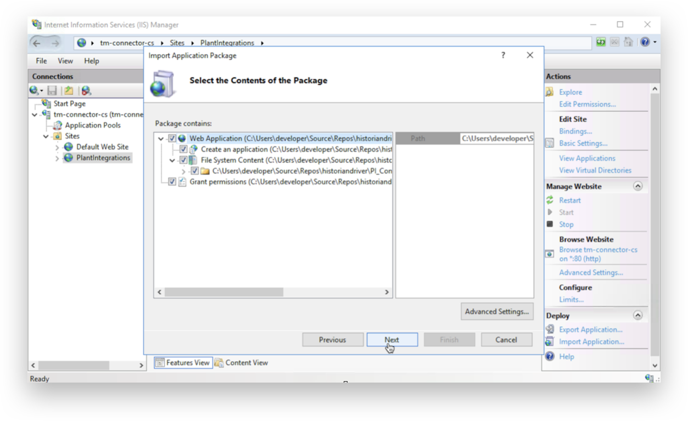Click the Restart icon under Manage Website
The width and height of the screenshot is (688, 421).
coord(550,200)
